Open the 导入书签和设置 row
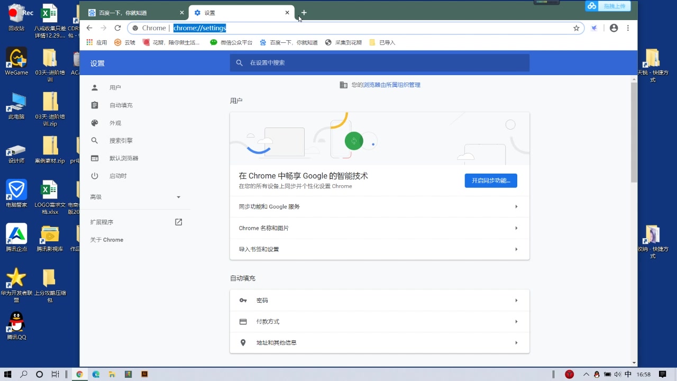Viewport: 677px width, 381px height. (380, 249)
